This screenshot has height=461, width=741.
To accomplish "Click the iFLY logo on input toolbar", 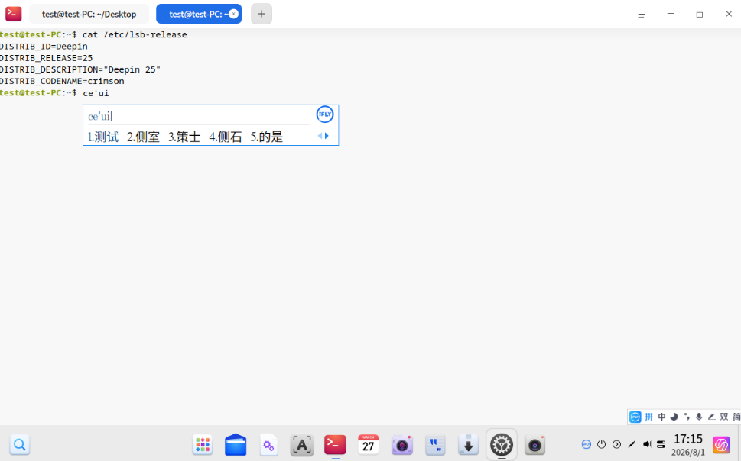I will click(635, 417).
